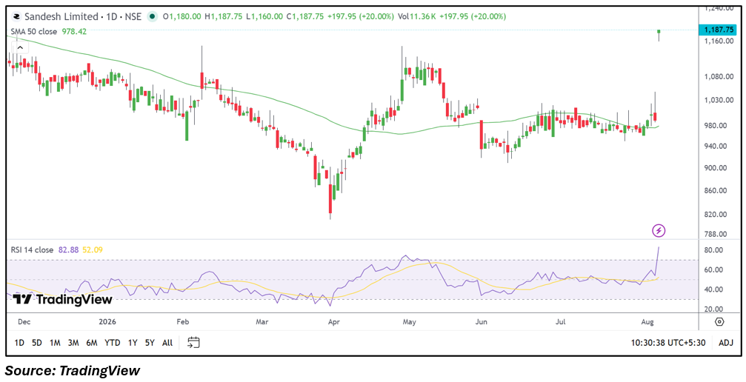The height and width of the screenshot is (382, 746).
Task: Open the chart settings gear icon
Action: 719,322
